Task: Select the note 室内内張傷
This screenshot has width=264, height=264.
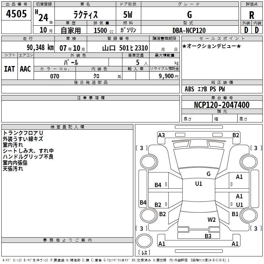Action: click(x=15, y=163)
